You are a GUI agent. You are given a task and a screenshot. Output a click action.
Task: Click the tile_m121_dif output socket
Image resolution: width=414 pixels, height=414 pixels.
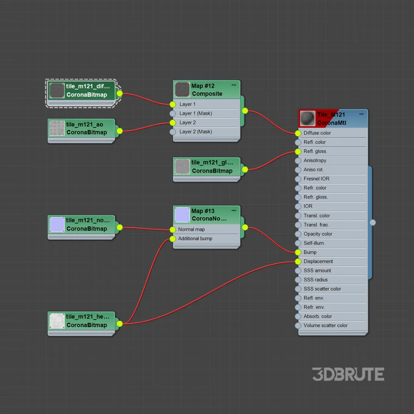click(x=120, y=93)
